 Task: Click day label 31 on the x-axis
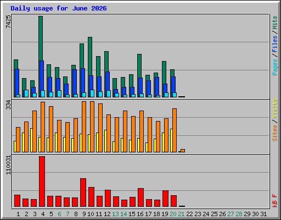[x=263, y=214]
